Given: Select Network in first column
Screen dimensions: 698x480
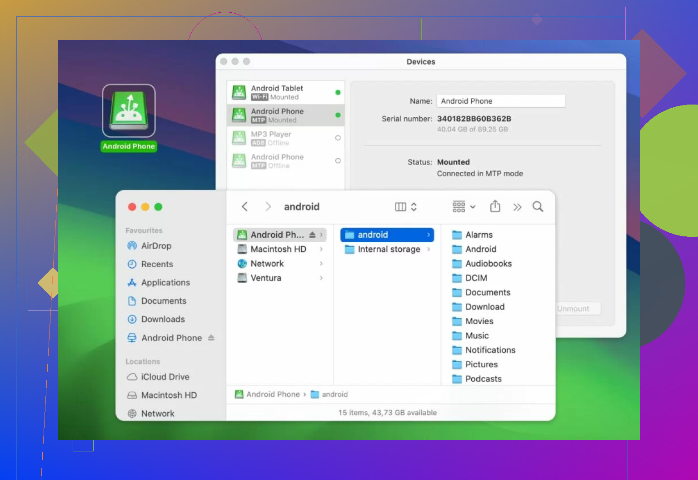Looking at the screenshot, I should click(x=280, y=264).
